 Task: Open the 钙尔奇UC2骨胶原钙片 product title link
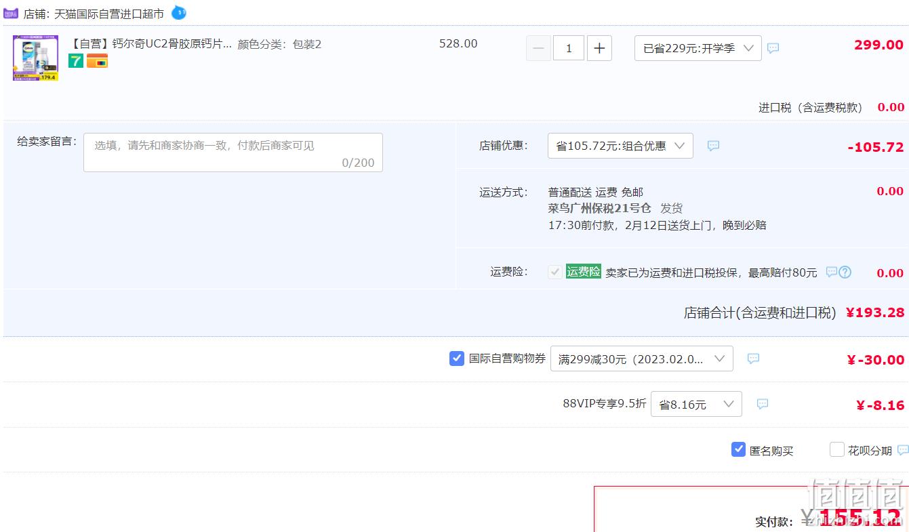[150, 44]
